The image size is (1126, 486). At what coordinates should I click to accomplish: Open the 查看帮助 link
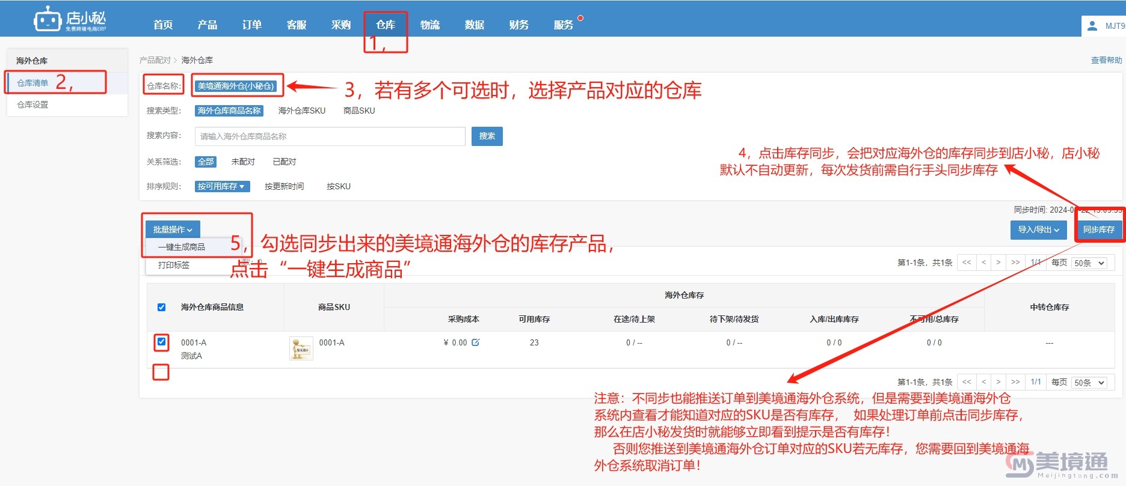(x=1107, y=60)
